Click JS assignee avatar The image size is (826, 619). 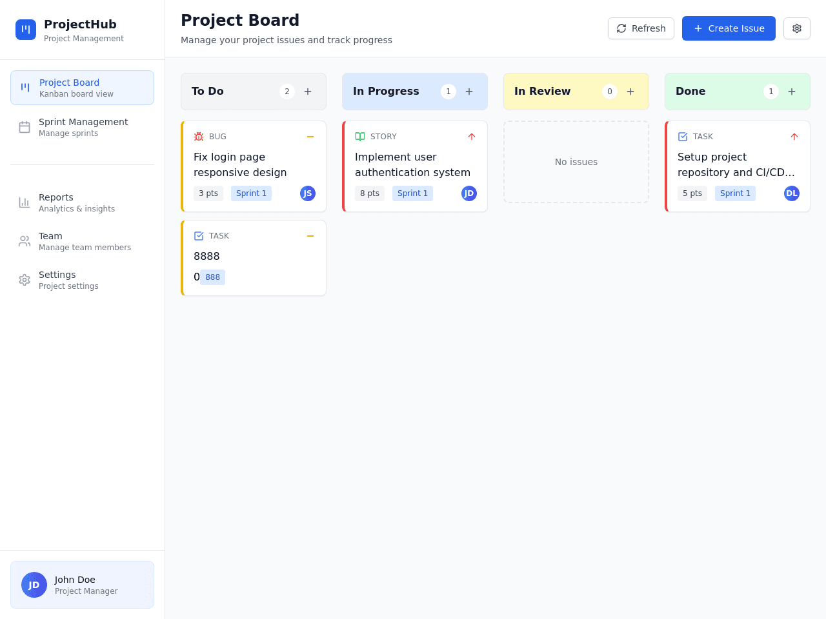click(308, 193)
